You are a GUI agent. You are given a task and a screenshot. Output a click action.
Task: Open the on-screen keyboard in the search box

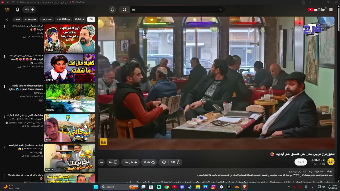coord(134,10)
